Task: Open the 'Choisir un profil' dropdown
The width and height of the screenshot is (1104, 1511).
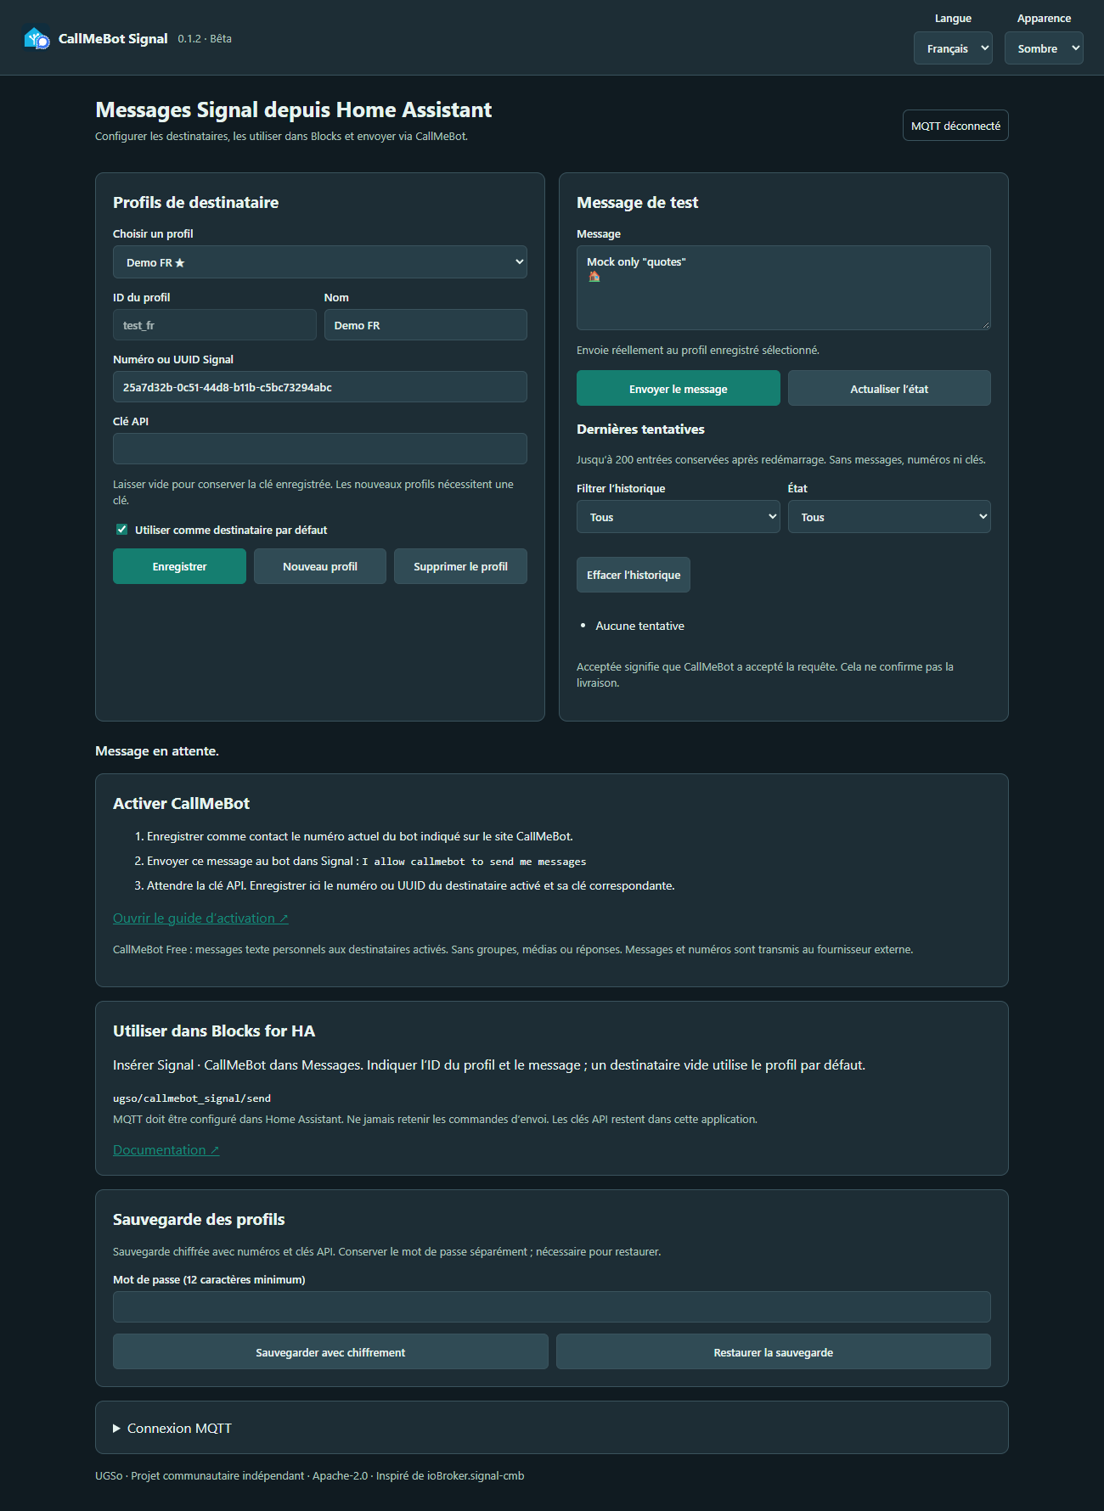Action: point(320,262)
